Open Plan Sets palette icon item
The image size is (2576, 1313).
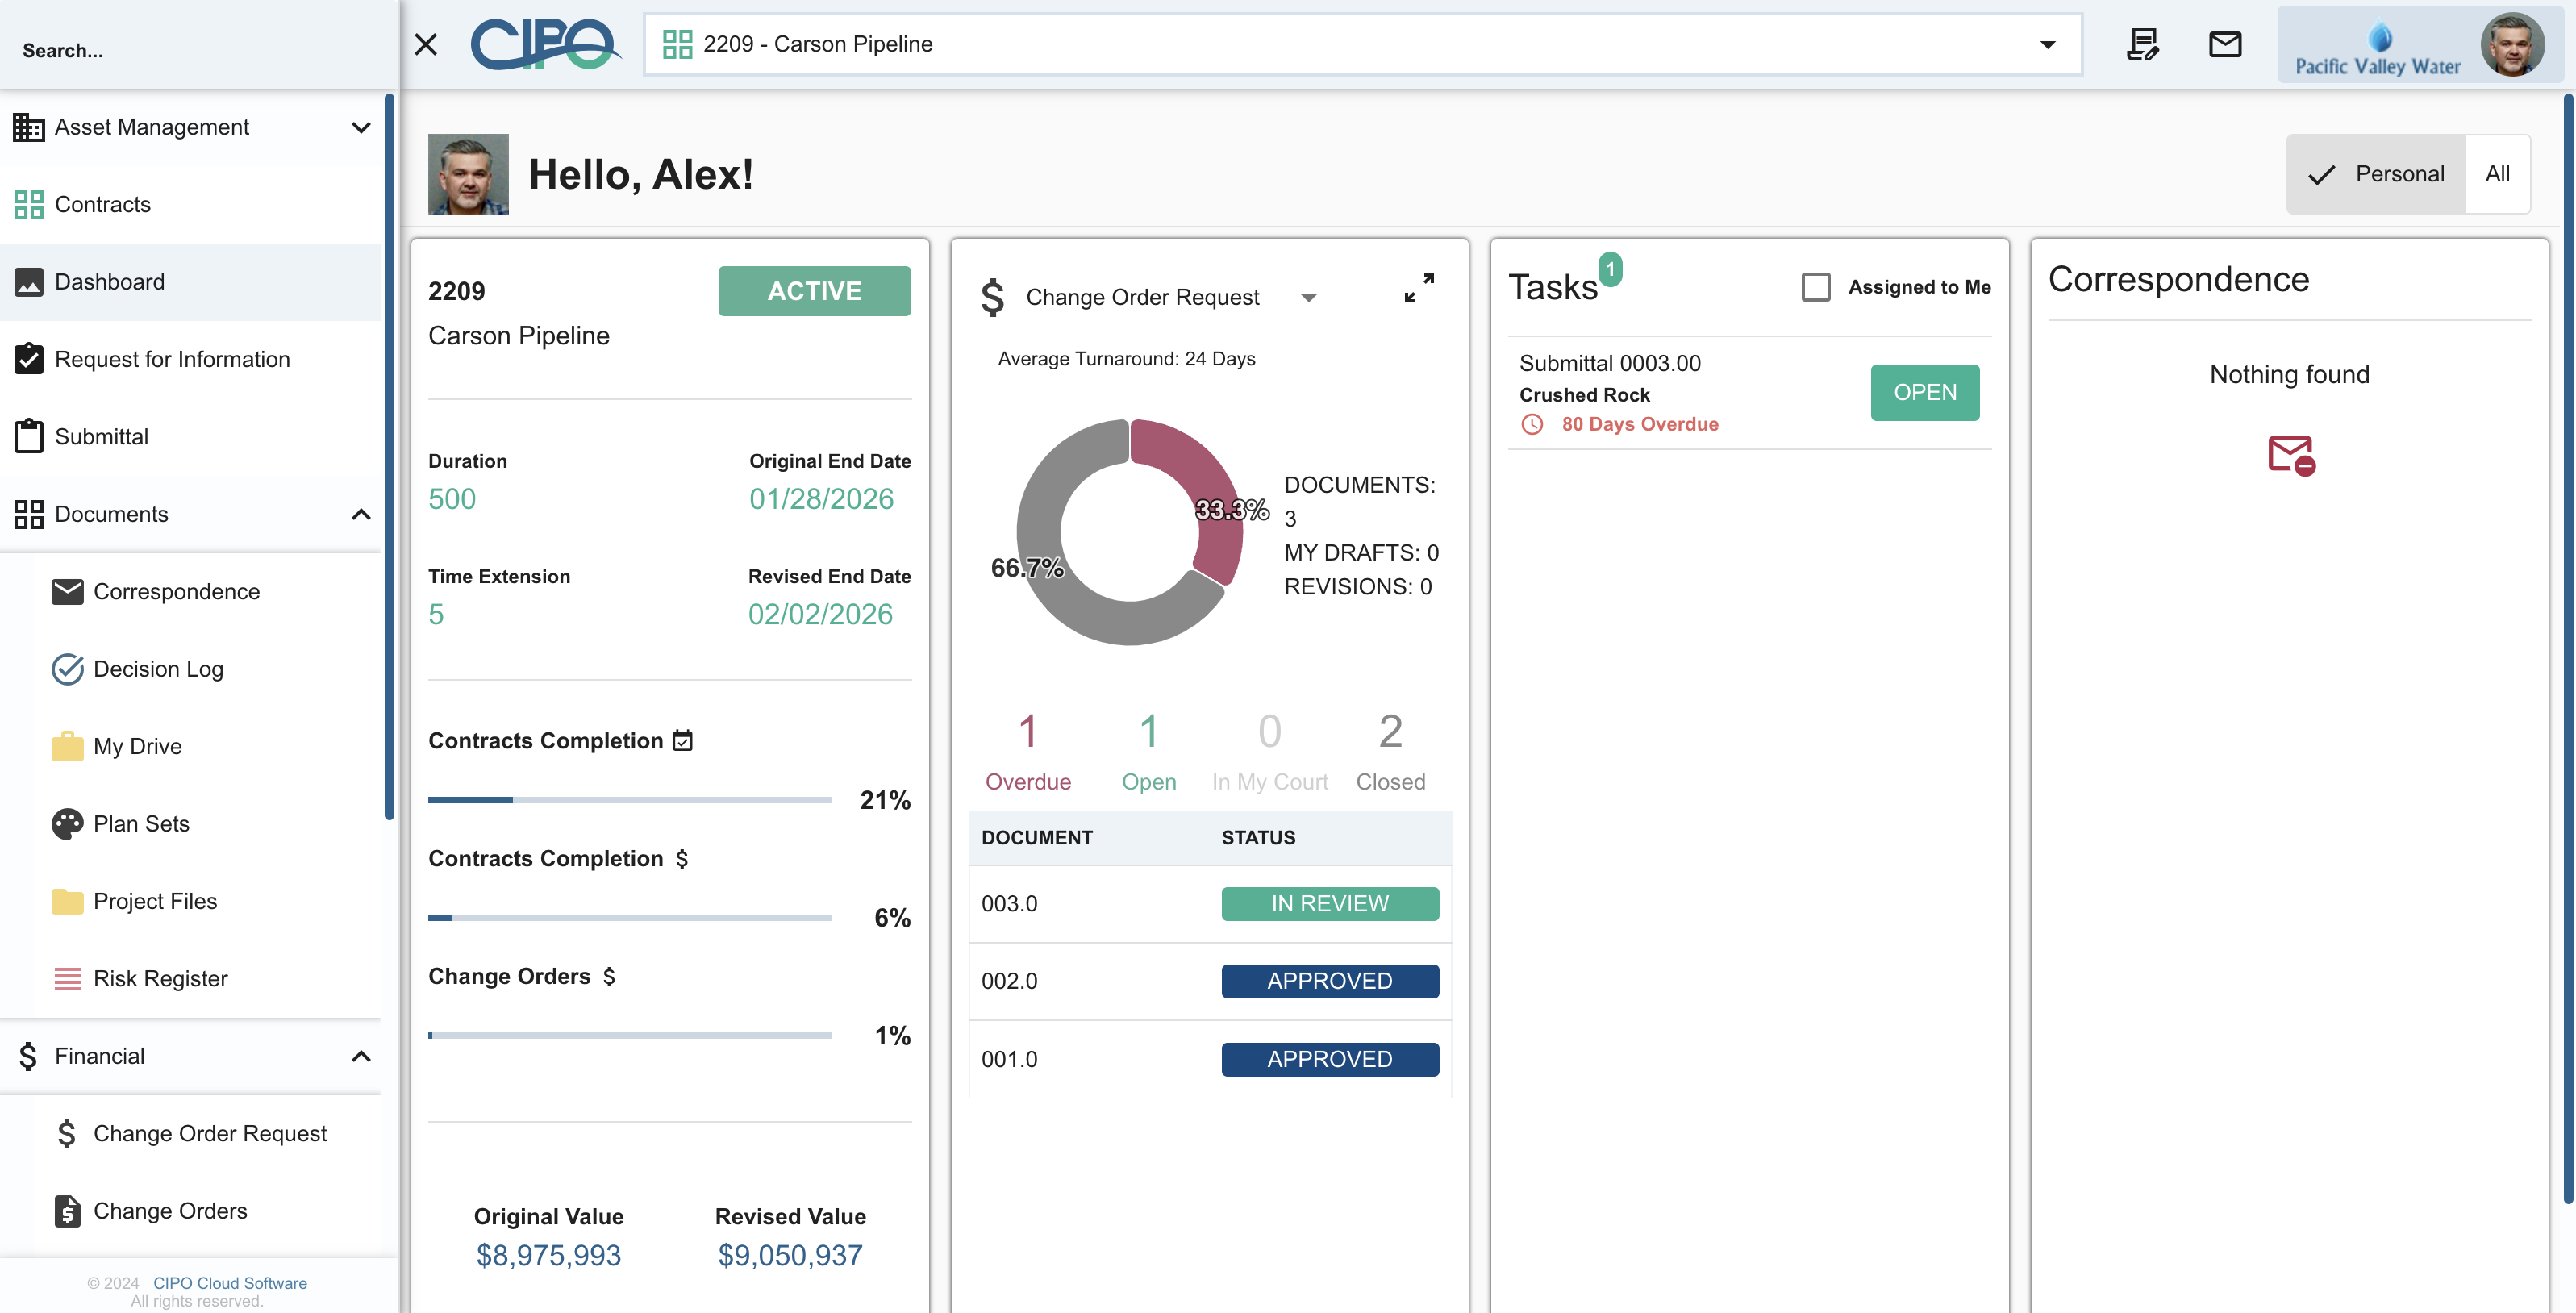pyautogui.click(x=141, y=824)
